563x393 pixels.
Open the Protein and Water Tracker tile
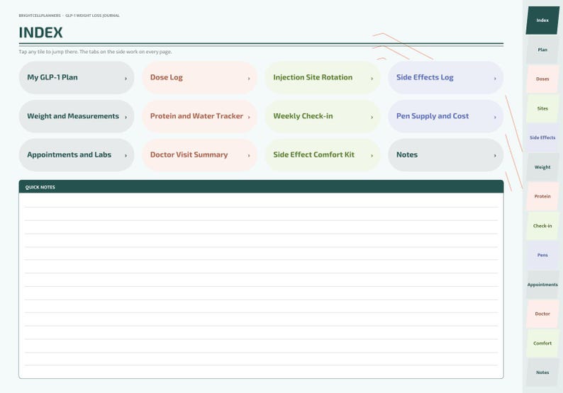click(200, 116)
